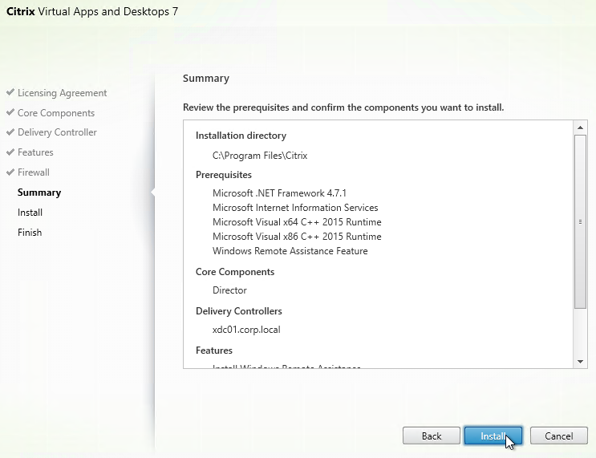Click the Install button
Viewport: 596px width, 458px height.
point(493,436)
